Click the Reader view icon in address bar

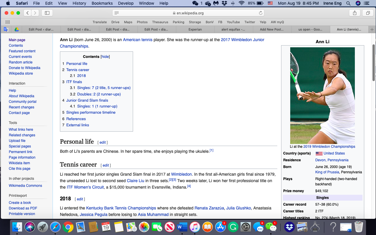pos(117,13)
